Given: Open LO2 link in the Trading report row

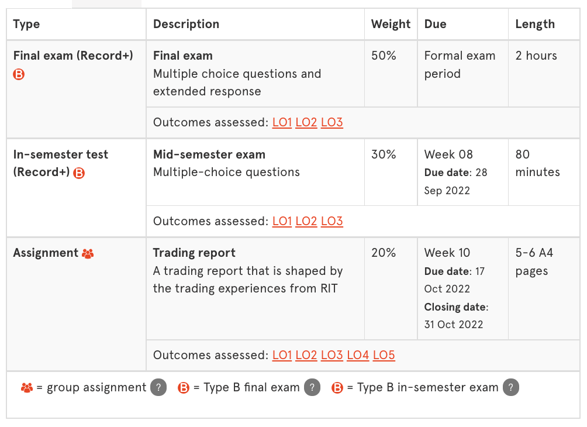Looking at the screenshot, I should [x=306, y=354].
